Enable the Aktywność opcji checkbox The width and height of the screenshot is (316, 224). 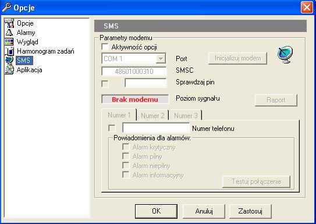coord(105,47)
